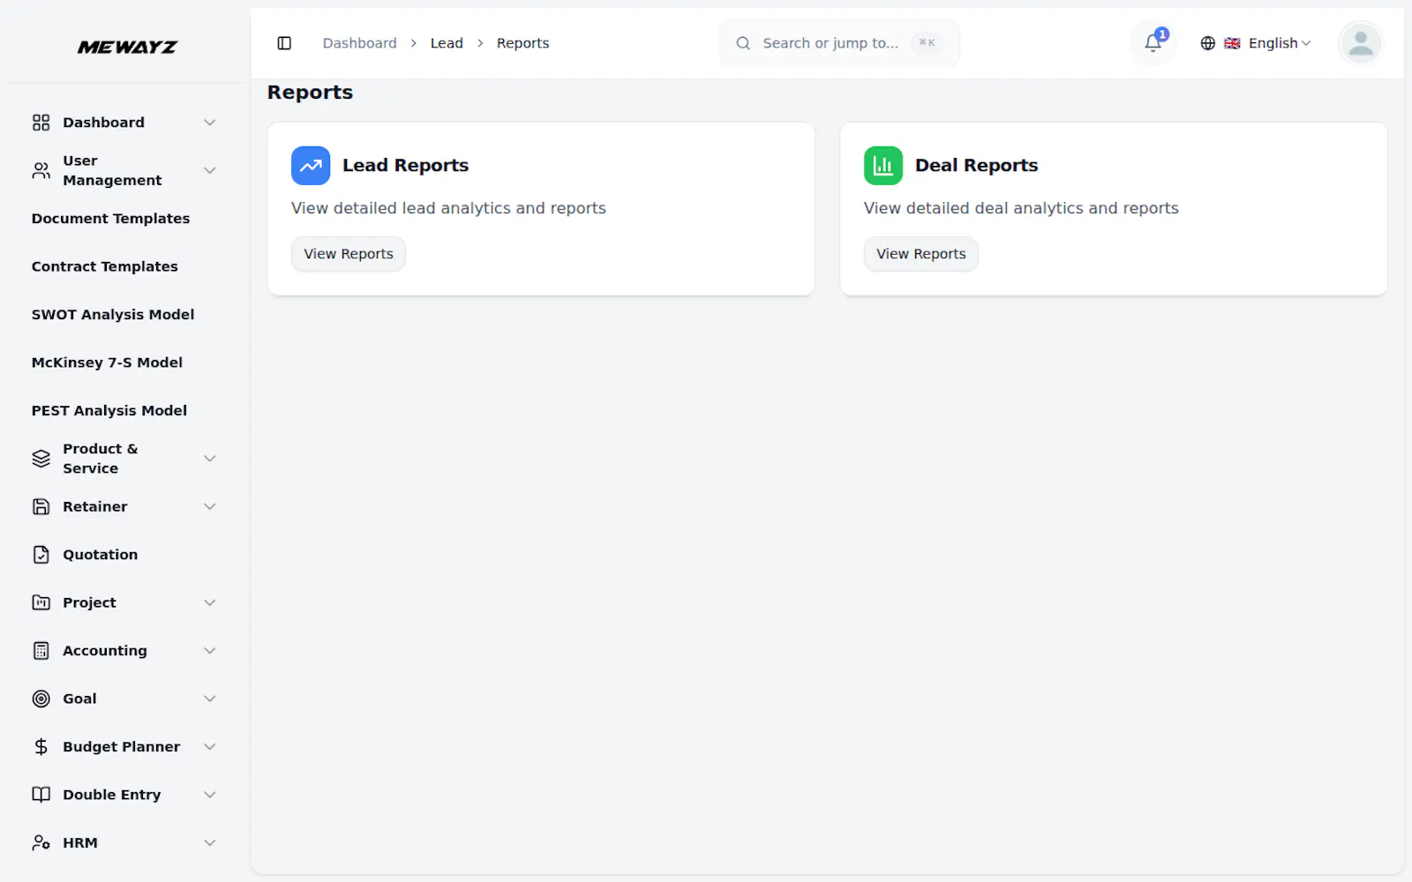
Task: Click the Budget Planner dollar icon
Action: click(41, 747)
